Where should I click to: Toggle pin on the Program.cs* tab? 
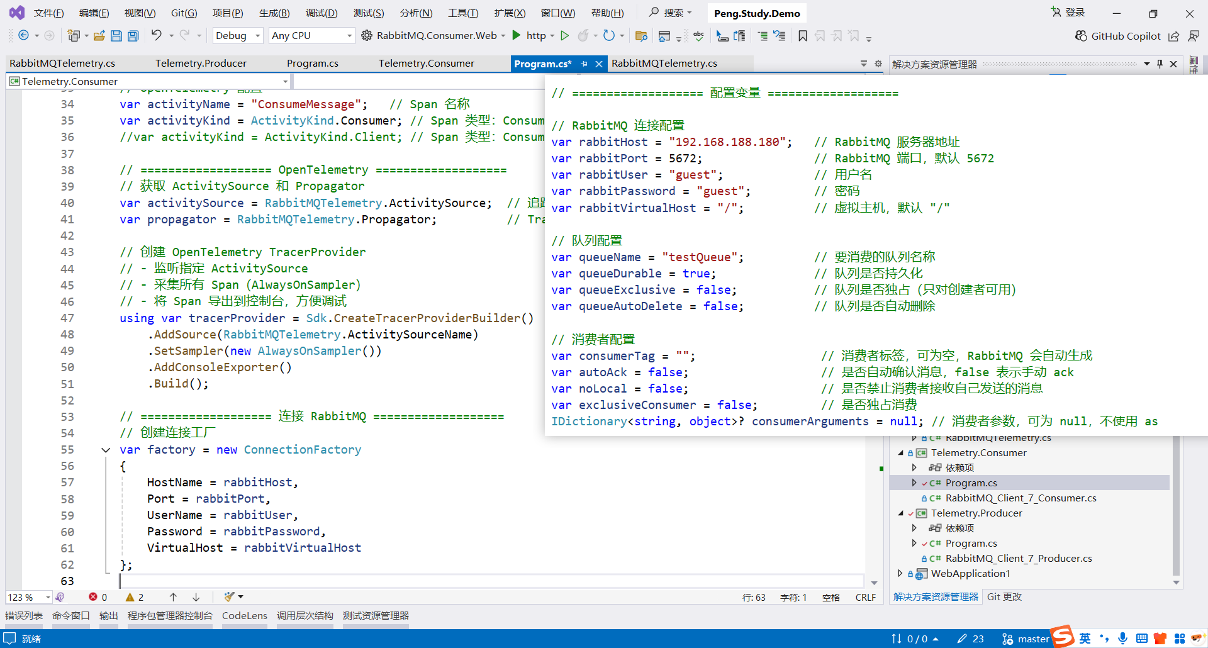point(584,64)
